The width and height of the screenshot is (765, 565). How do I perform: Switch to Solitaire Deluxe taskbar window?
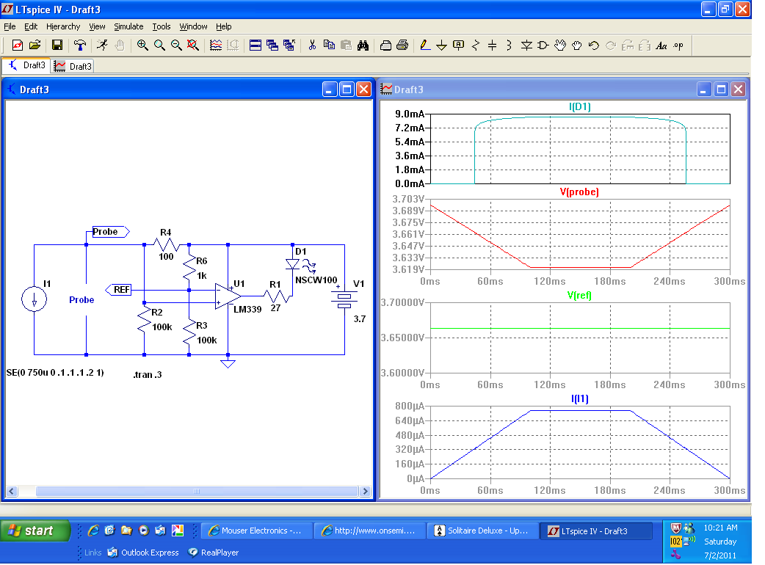coord(483,531)
